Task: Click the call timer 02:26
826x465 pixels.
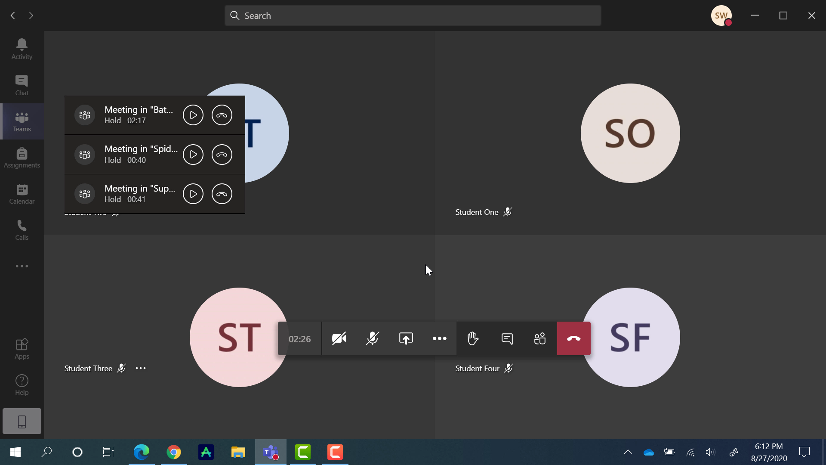Action: click(x=300, y=339)
